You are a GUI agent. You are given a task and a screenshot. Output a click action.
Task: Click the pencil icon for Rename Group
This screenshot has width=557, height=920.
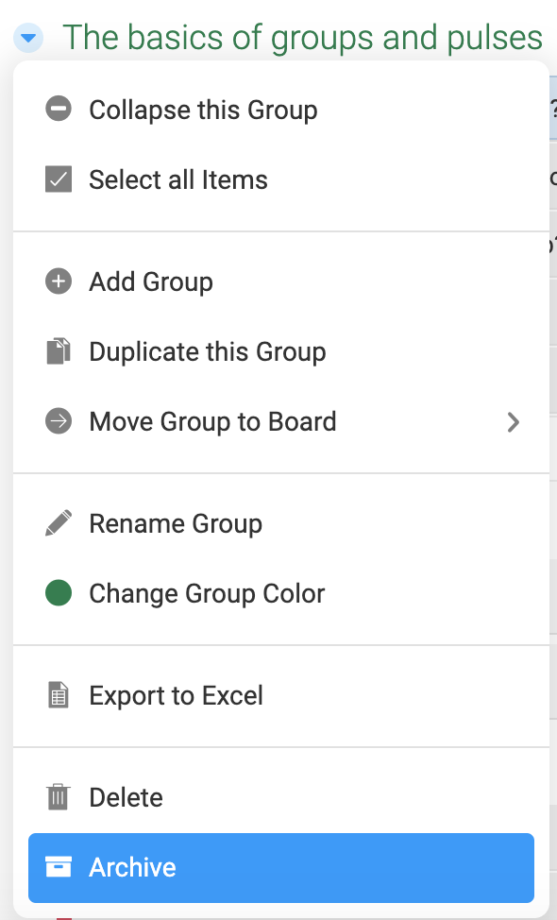[58, 522]
